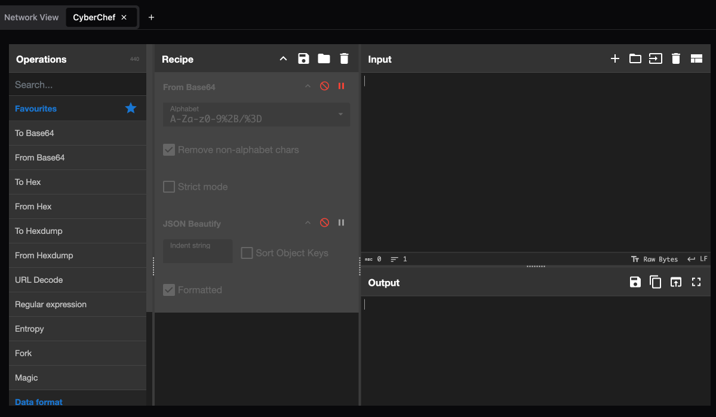Screen dimensions: 716x417
Task: Click inside the Input text area
Action: point(536,162)
